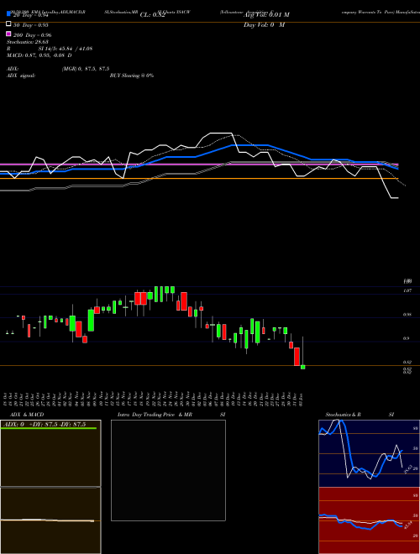Image resolution: width=420 pixels, height=554 pixels.
Task: Open the blue Stochastics chart panel
Action: (369, 453)
